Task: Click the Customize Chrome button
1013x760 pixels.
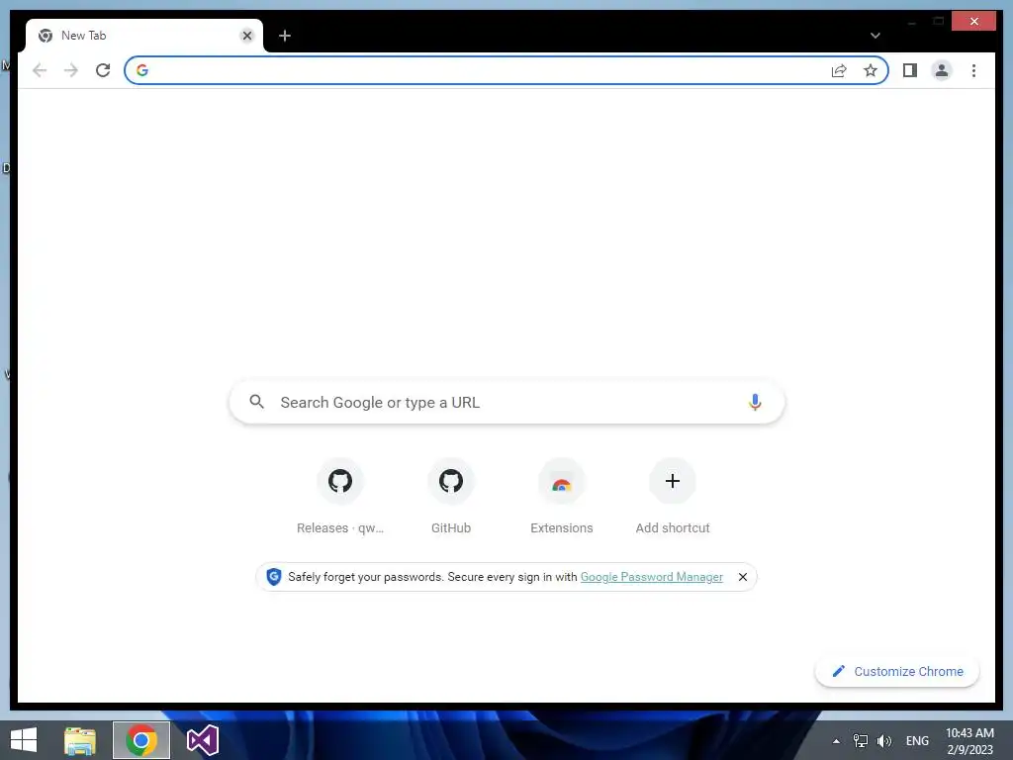Action: pyautogui.click(x=897, y=672)
